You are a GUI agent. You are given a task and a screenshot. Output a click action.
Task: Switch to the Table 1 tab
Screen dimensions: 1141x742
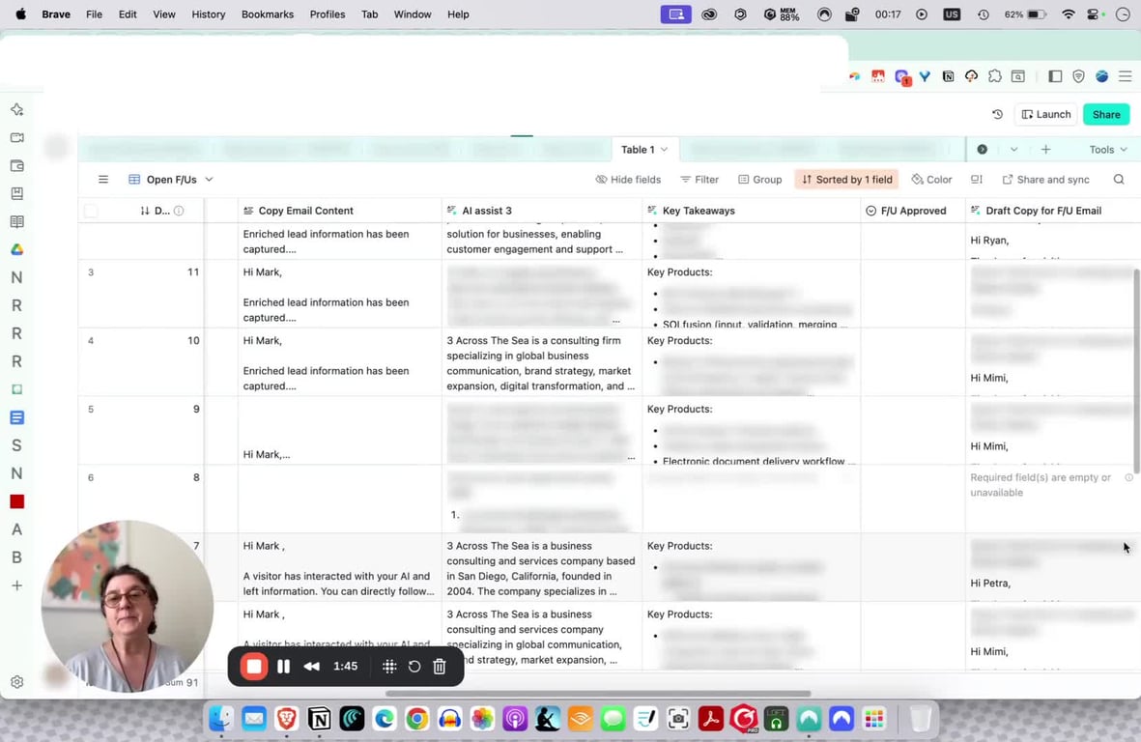point(639,150)
